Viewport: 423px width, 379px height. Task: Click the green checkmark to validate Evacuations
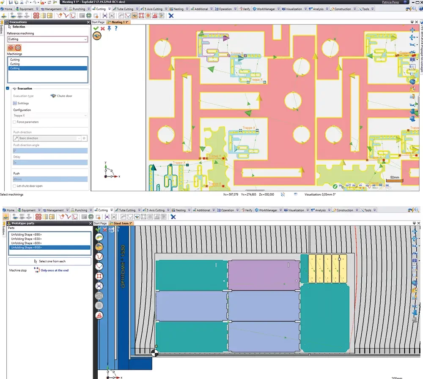pos(96,28)
